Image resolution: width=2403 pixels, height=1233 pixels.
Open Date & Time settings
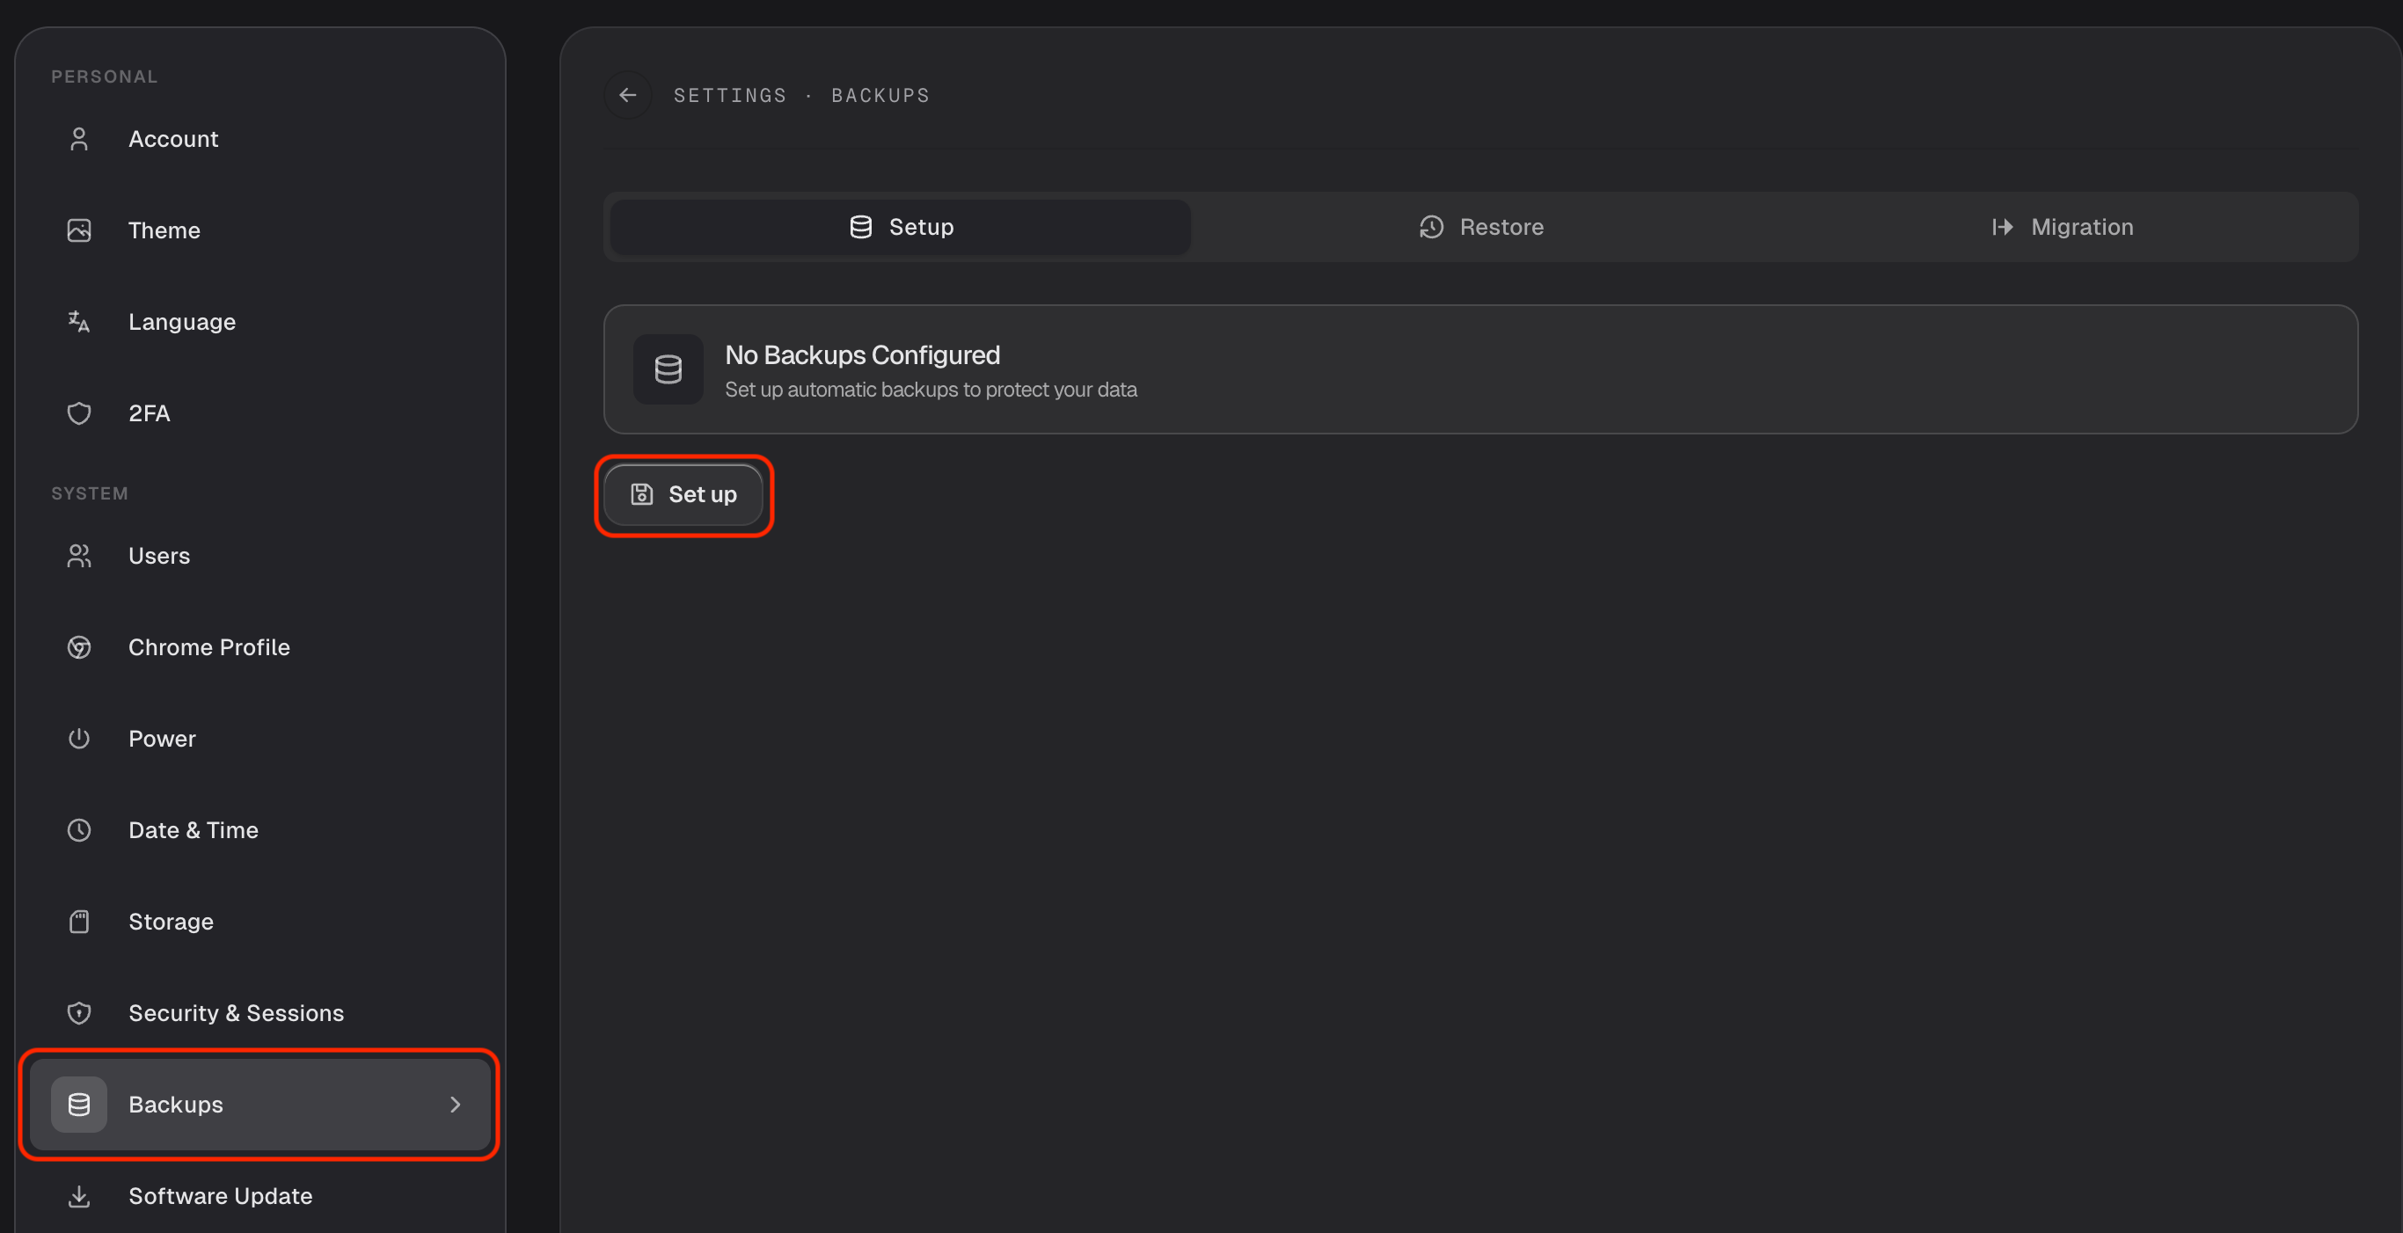pos(260,830)
